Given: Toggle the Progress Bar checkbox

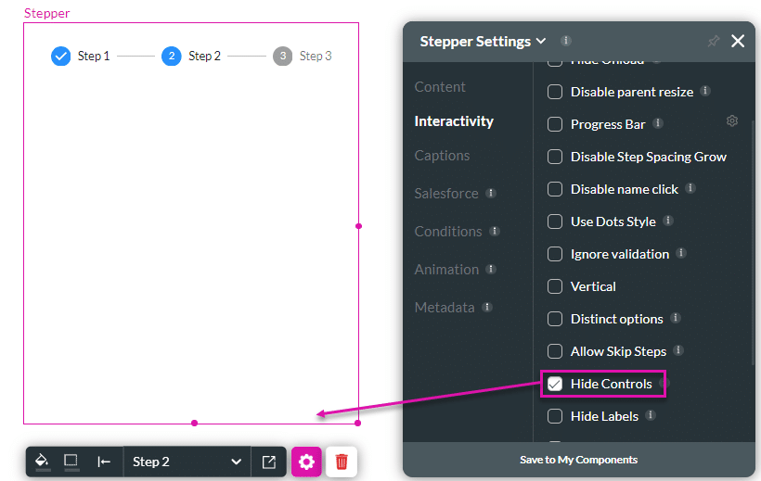Looking at the screenshot, I should pos(555,124).
